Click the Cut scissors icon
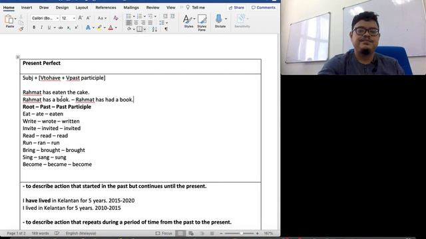This screenshot has height=239, width=426. coord(21,17)
